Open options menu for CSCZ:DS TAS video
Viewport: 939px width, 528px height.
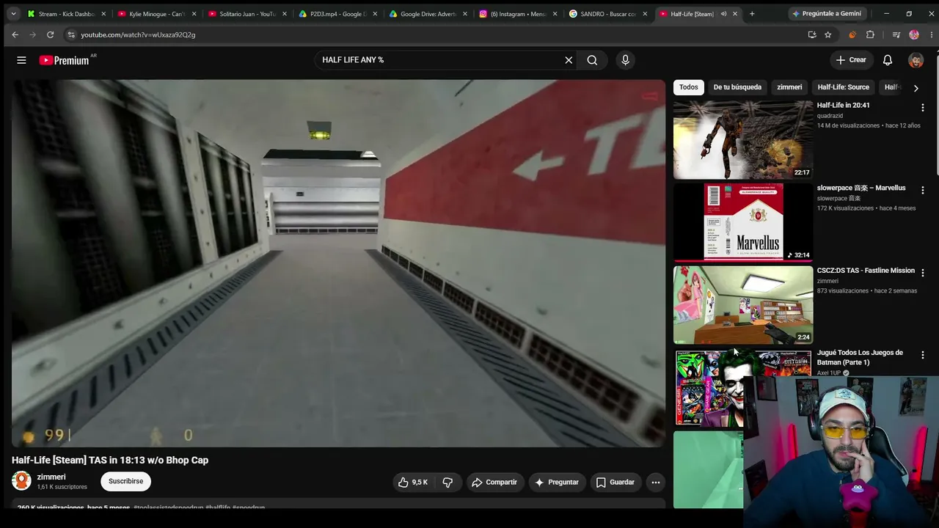922,273
